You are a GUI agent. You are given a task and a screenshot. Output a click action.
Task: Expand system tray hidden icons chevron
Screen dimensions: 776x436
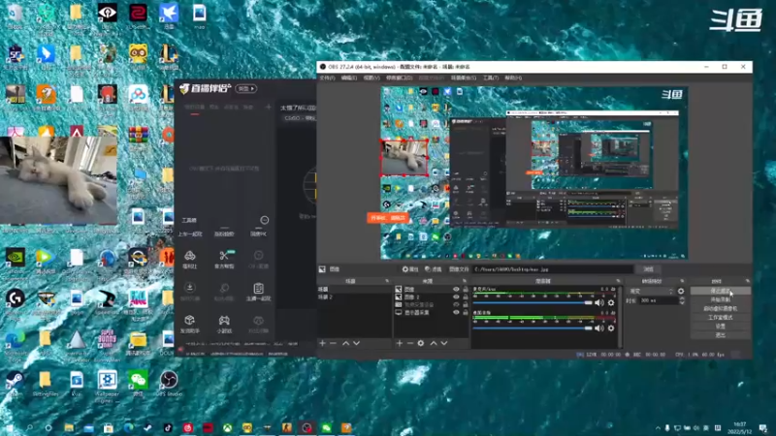658,428
